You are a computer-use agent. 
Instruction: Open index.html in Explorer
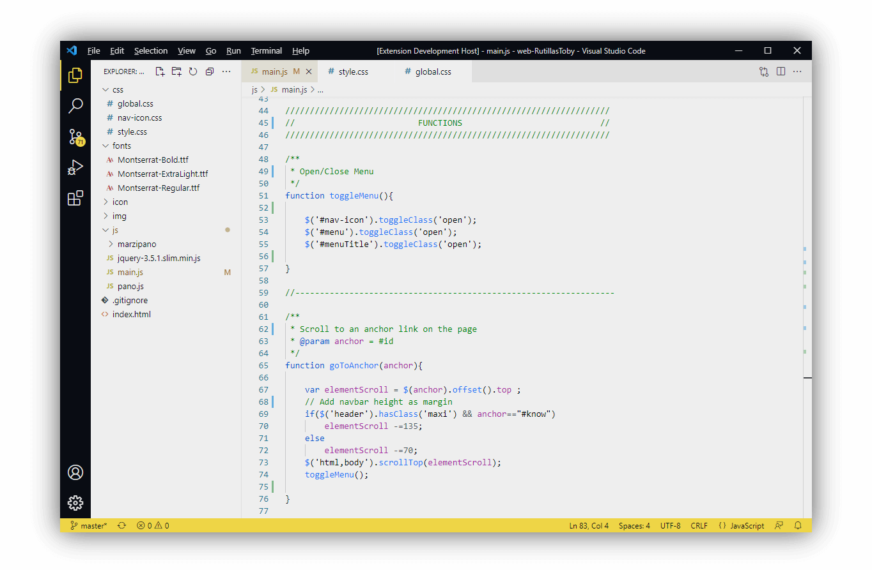[x=166, y=314]
